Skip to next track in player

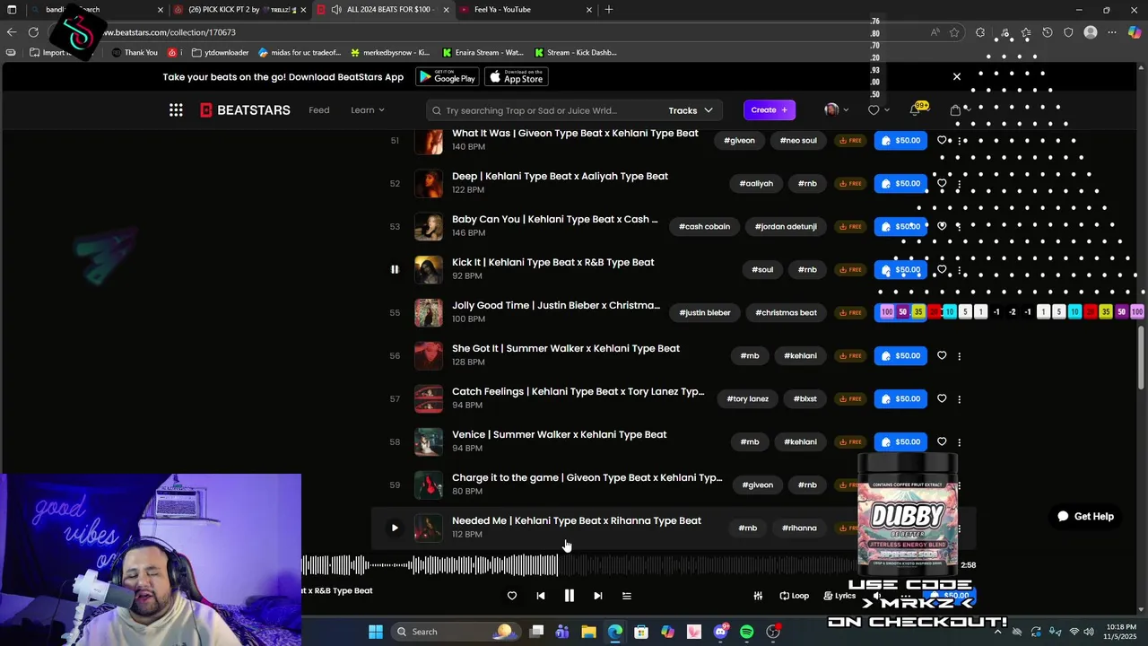[x=597, y=596]
